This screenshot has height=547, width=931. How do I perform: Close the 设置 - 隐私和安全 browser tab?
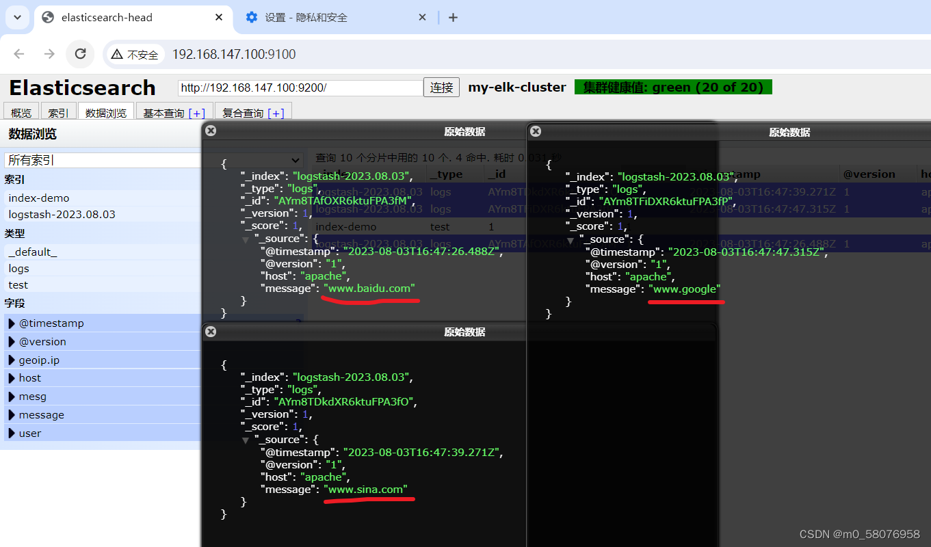coord(423,18)
